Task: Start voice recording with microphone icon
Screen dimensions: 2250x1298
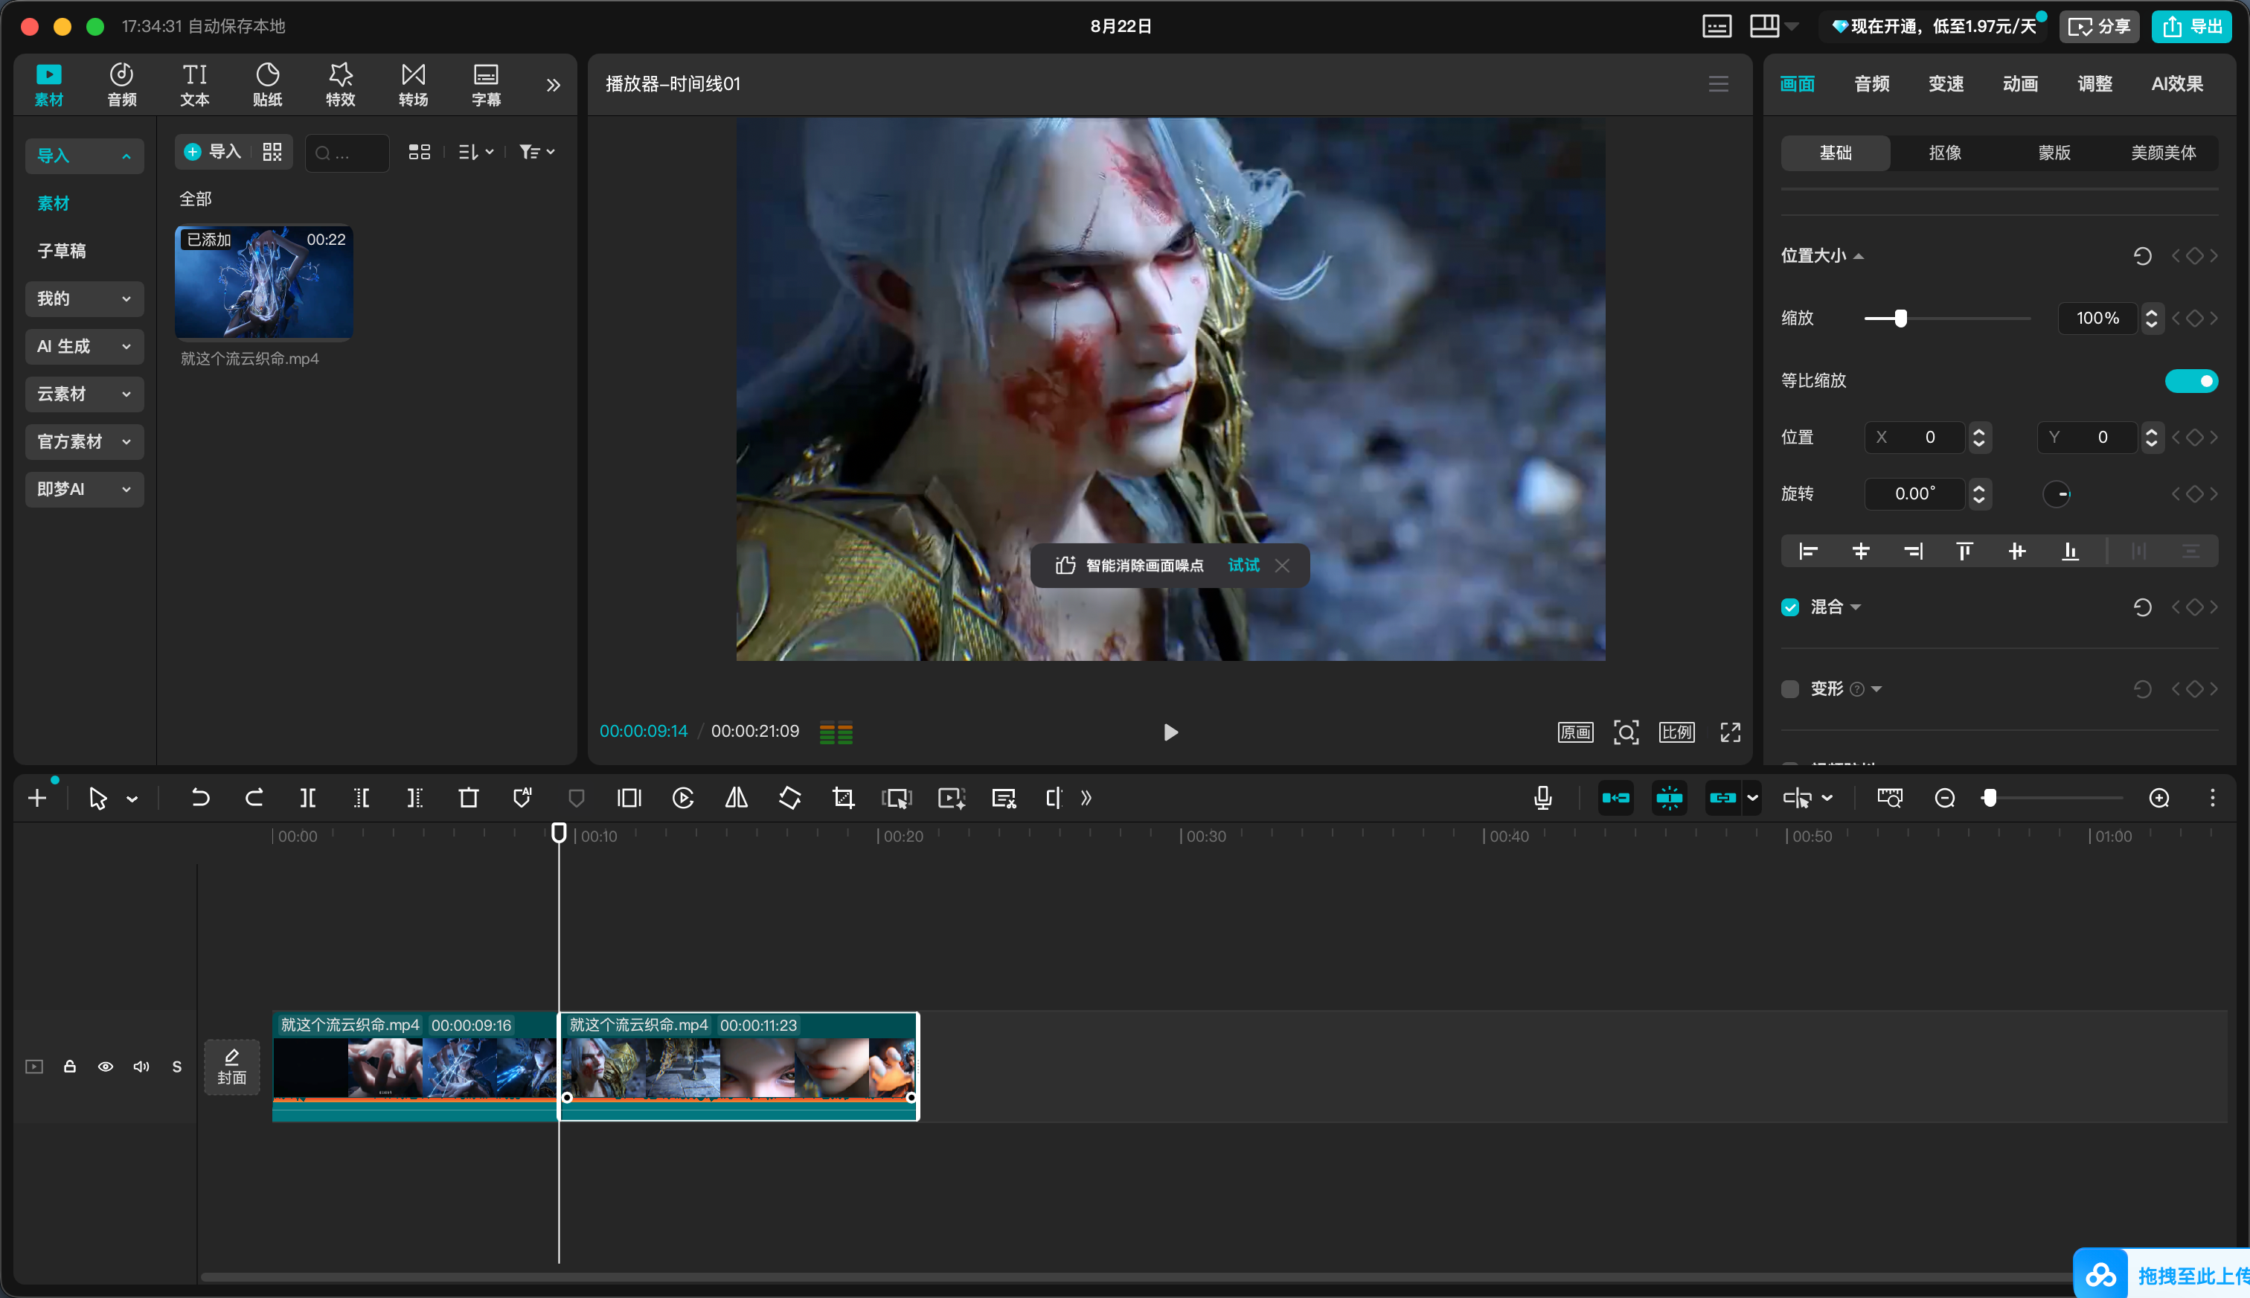Action: click(x=1543, y=798)
